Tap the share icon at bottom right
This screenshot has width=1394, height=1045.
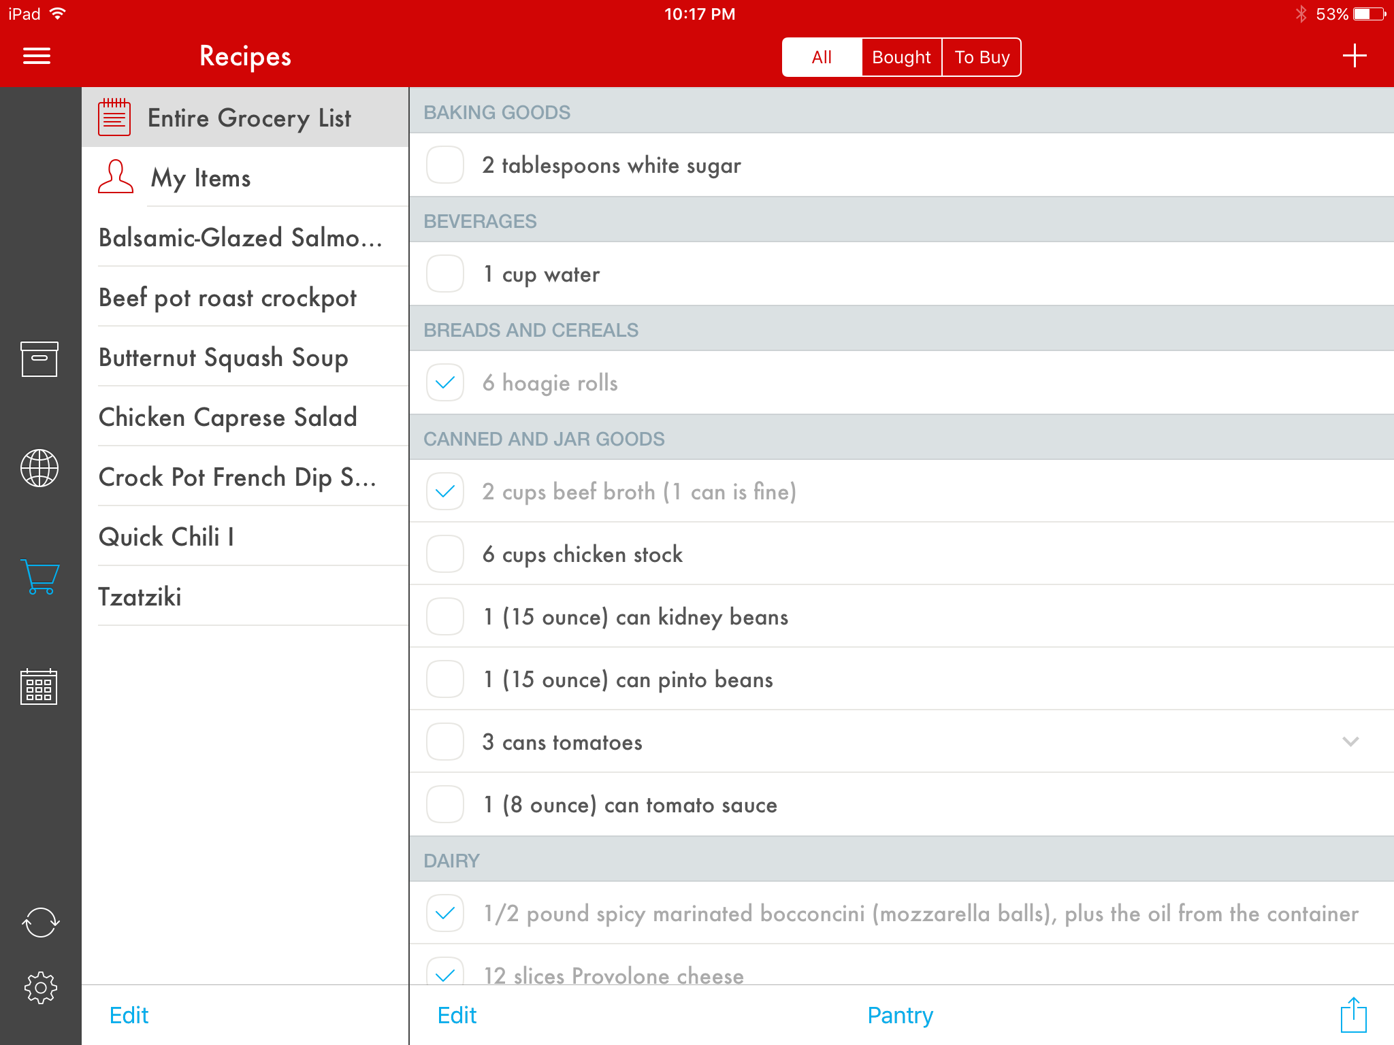(x=1353, y=1014)
